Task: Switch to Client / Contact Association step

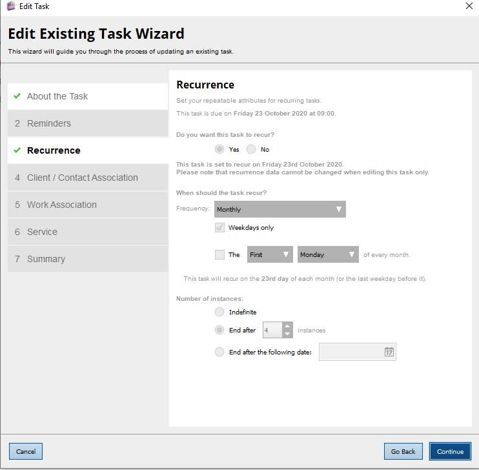Action: pos(88,178)
